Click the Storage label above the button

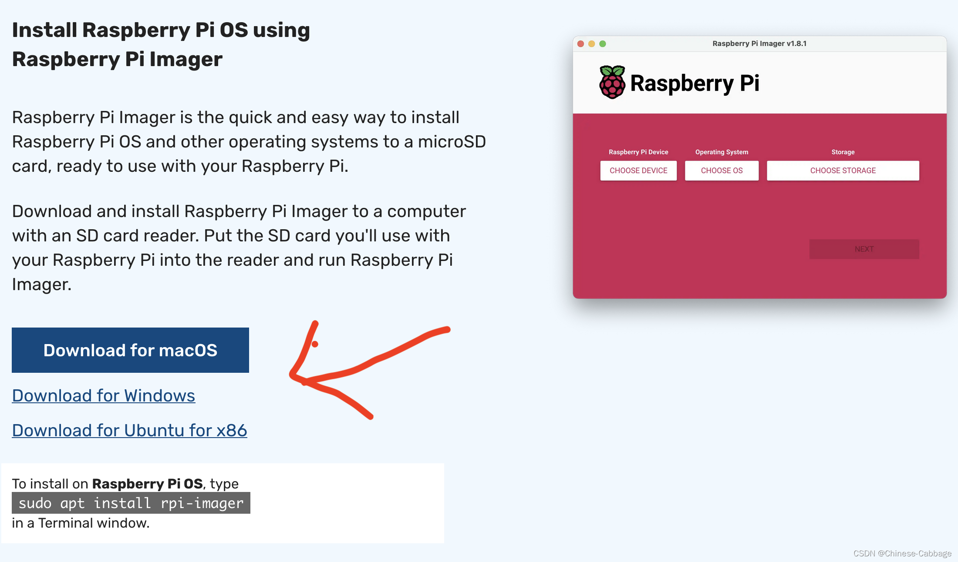click(843, 152)
